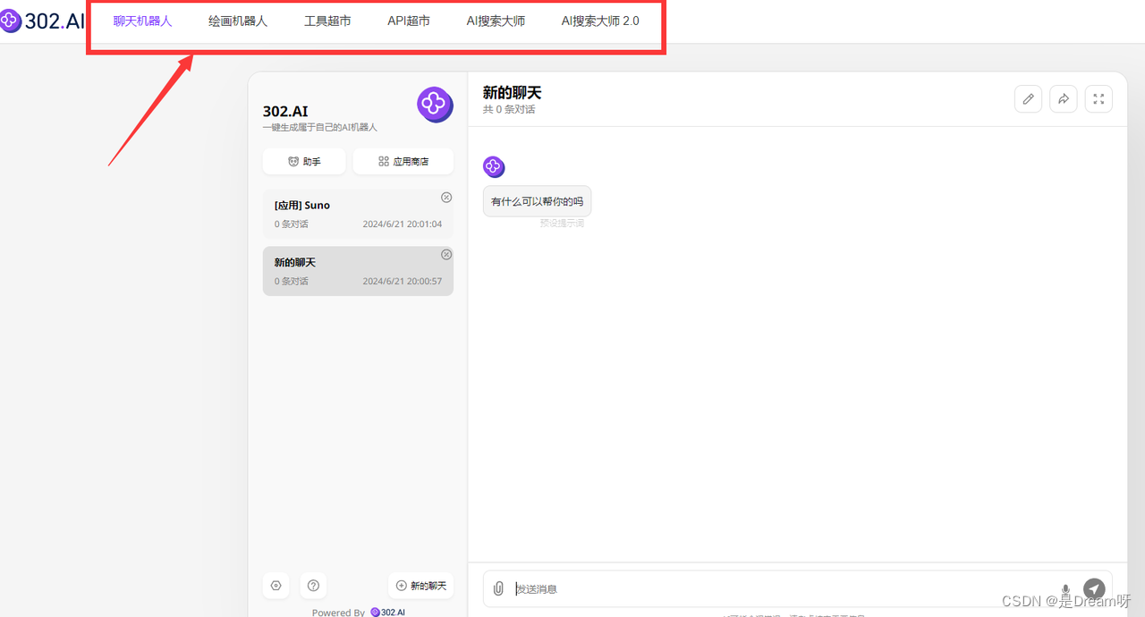The height and width of the screenshot is (617, 1145).
Task: Share the chat with arrow icon
Action: coord(1063,98)
